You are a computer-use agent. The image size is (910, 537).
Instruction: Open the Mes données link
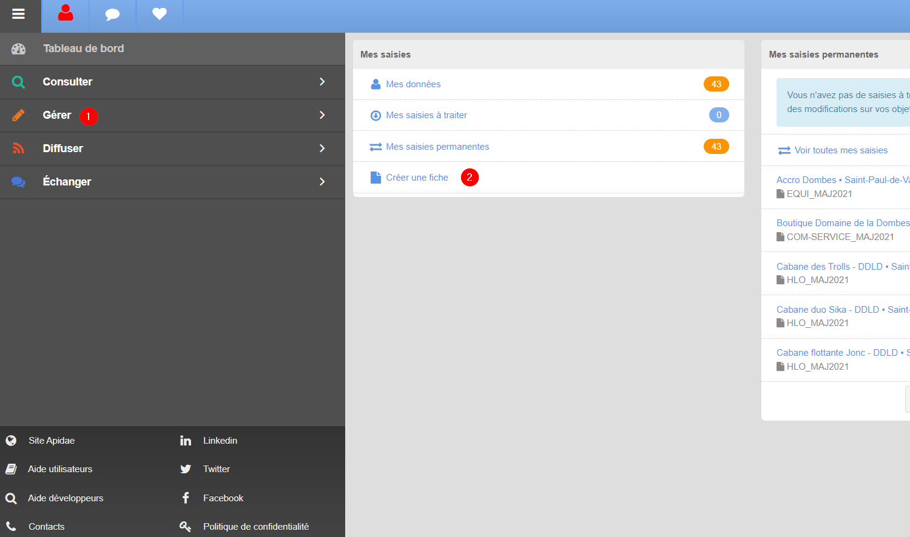413,84
